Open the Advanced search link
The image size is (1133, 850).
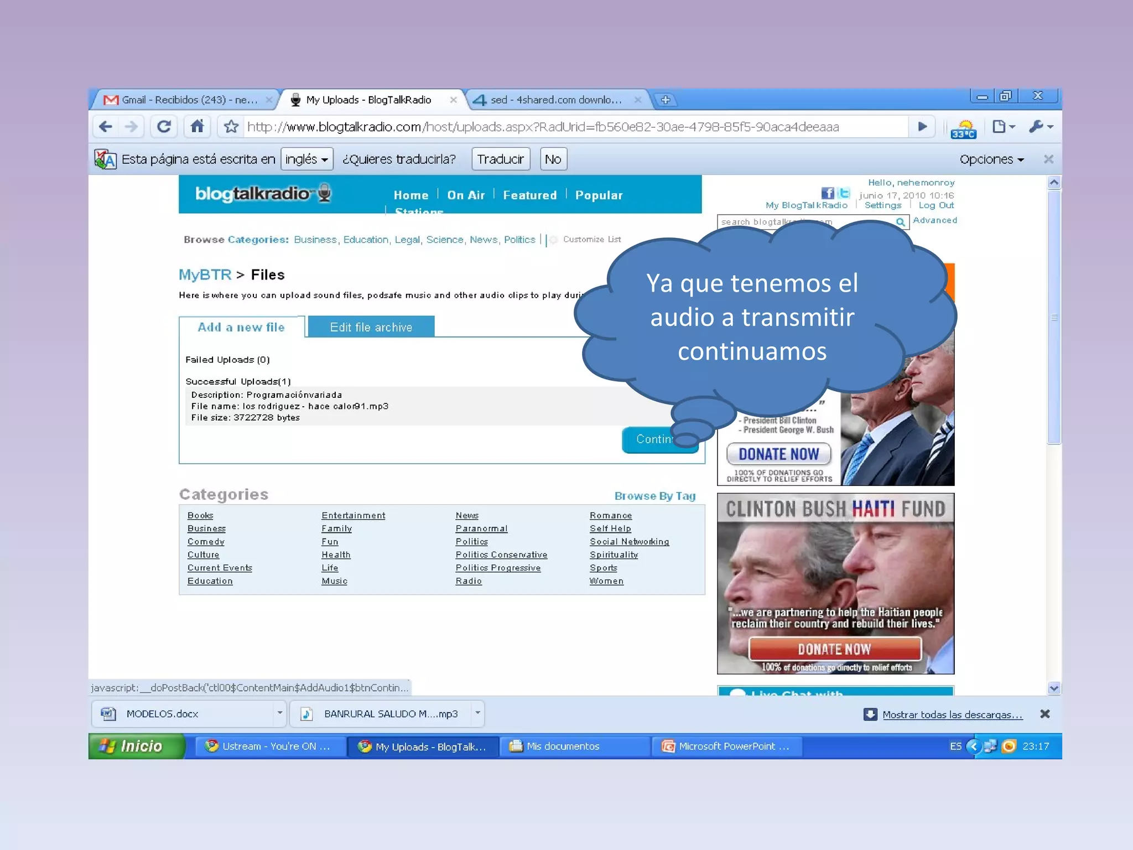click(934, 220)
